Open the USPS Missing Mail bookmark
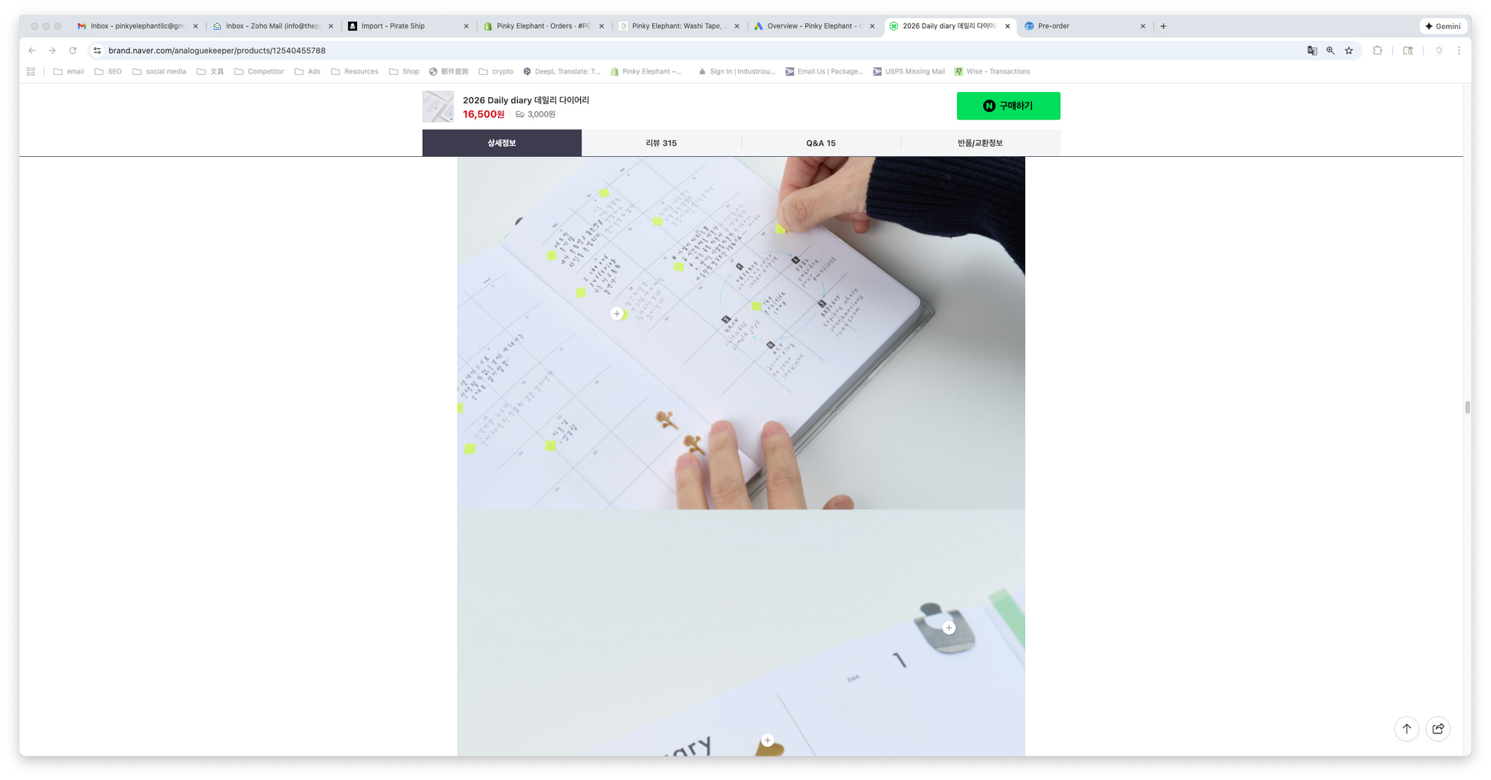 (909, 72)
